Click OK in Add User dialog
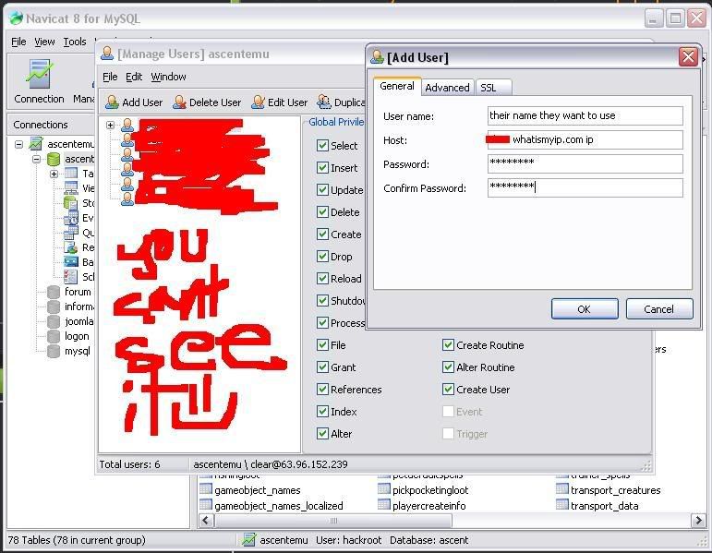Viewport: 712px width, 553px height. (x=585, y=309)
